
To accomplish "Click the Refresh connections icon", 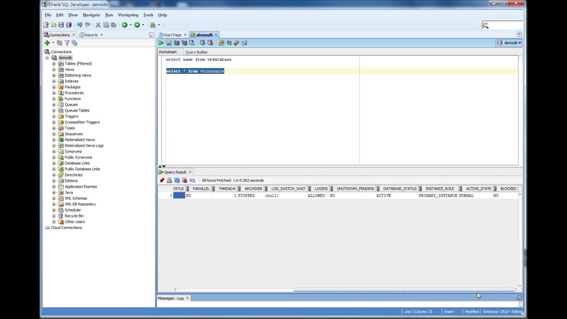I will coord(59,43).
